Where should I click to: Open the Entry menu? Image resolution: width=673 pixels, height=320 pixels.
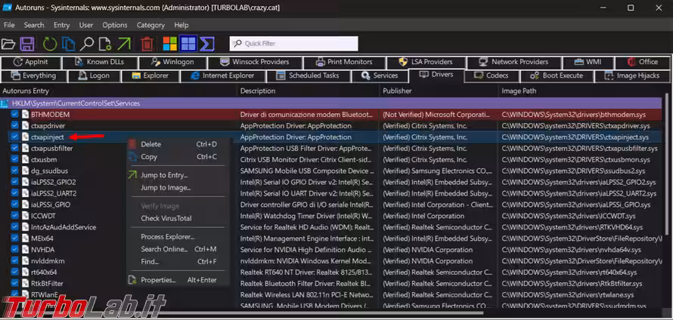[x=61, y=25]
